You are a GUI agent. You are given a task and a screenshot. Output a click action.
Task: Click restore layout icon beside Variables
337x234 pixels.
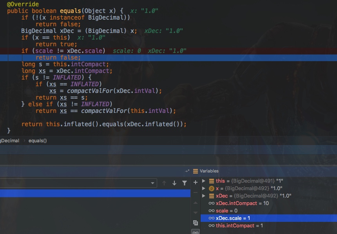tap(187, 171)
